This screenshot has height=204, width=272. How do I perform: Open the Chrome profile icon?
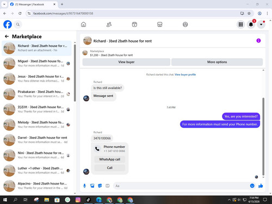[259, 13]
